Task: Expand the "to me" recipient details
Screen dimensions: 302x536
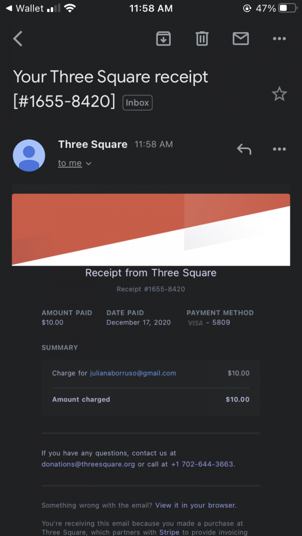Action: 75,163
